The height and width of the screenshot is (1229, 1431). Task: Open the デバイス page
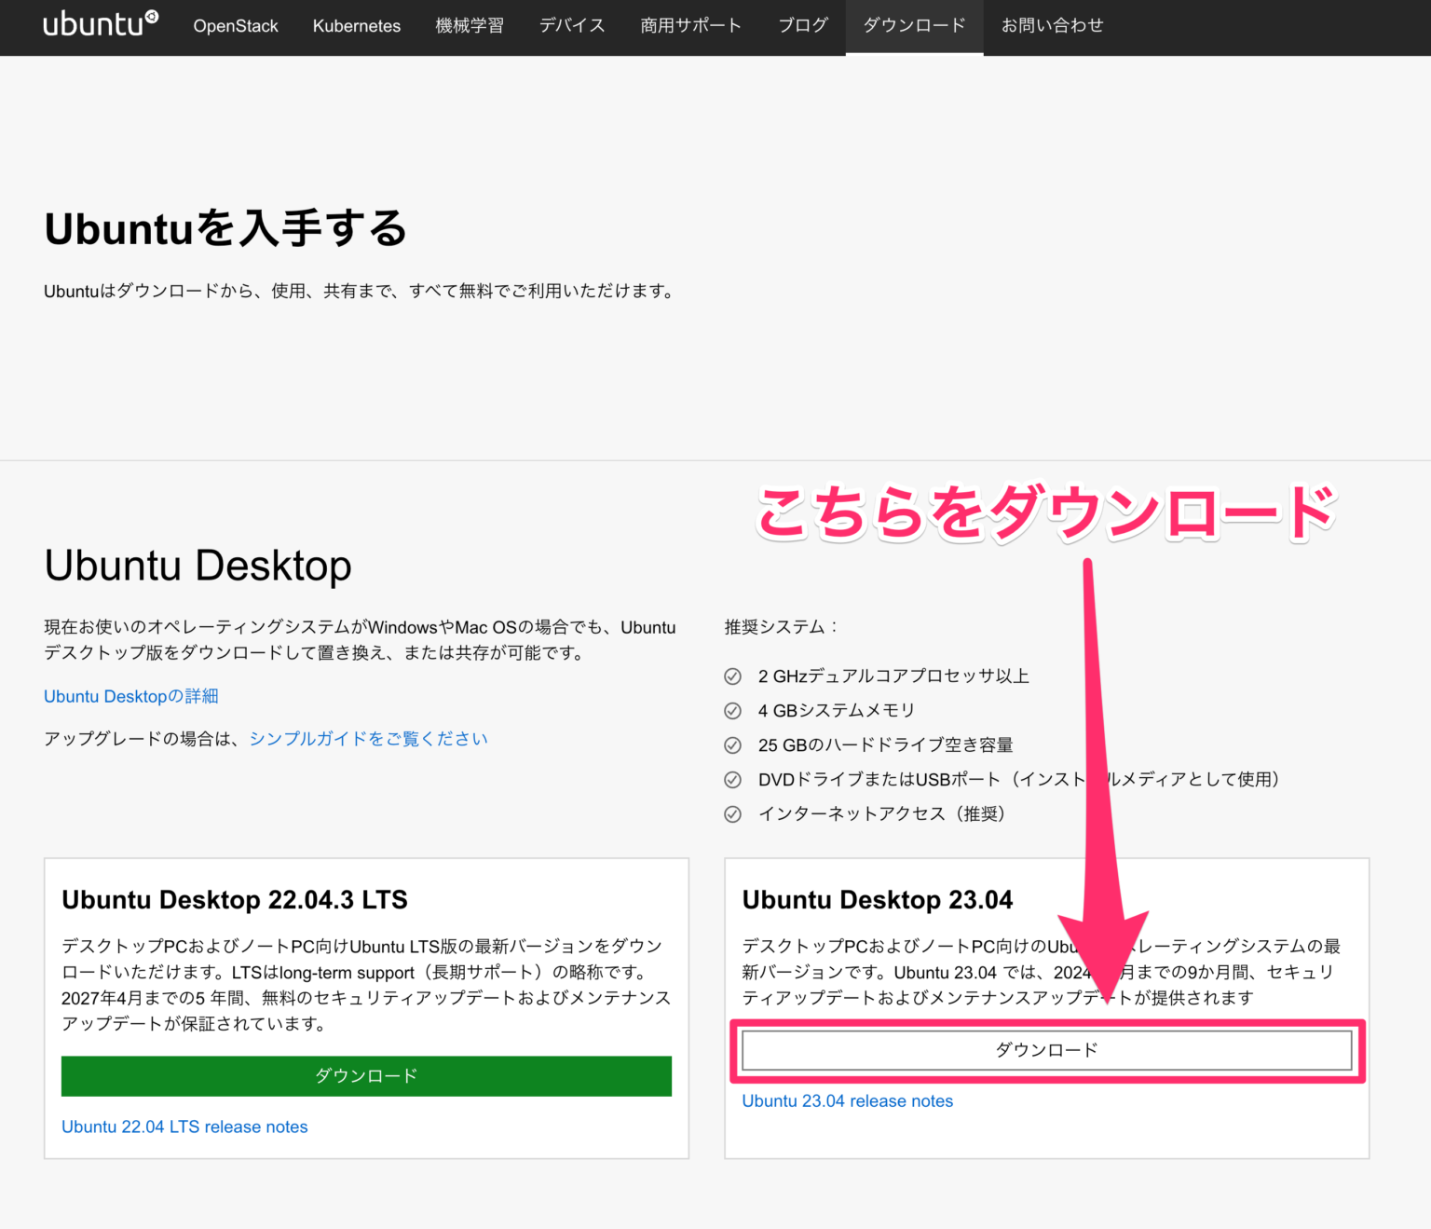[x=571, y=26]
